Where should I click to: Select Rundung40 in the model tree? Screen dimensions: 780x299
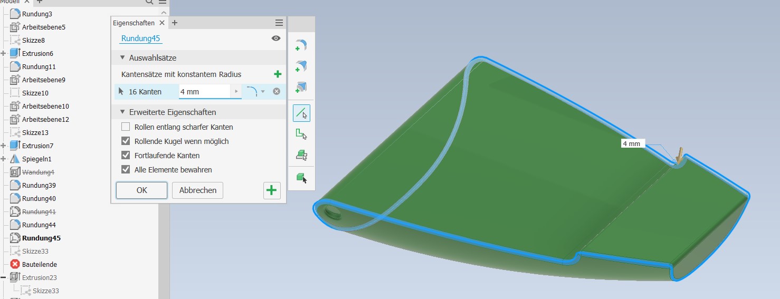39,198
